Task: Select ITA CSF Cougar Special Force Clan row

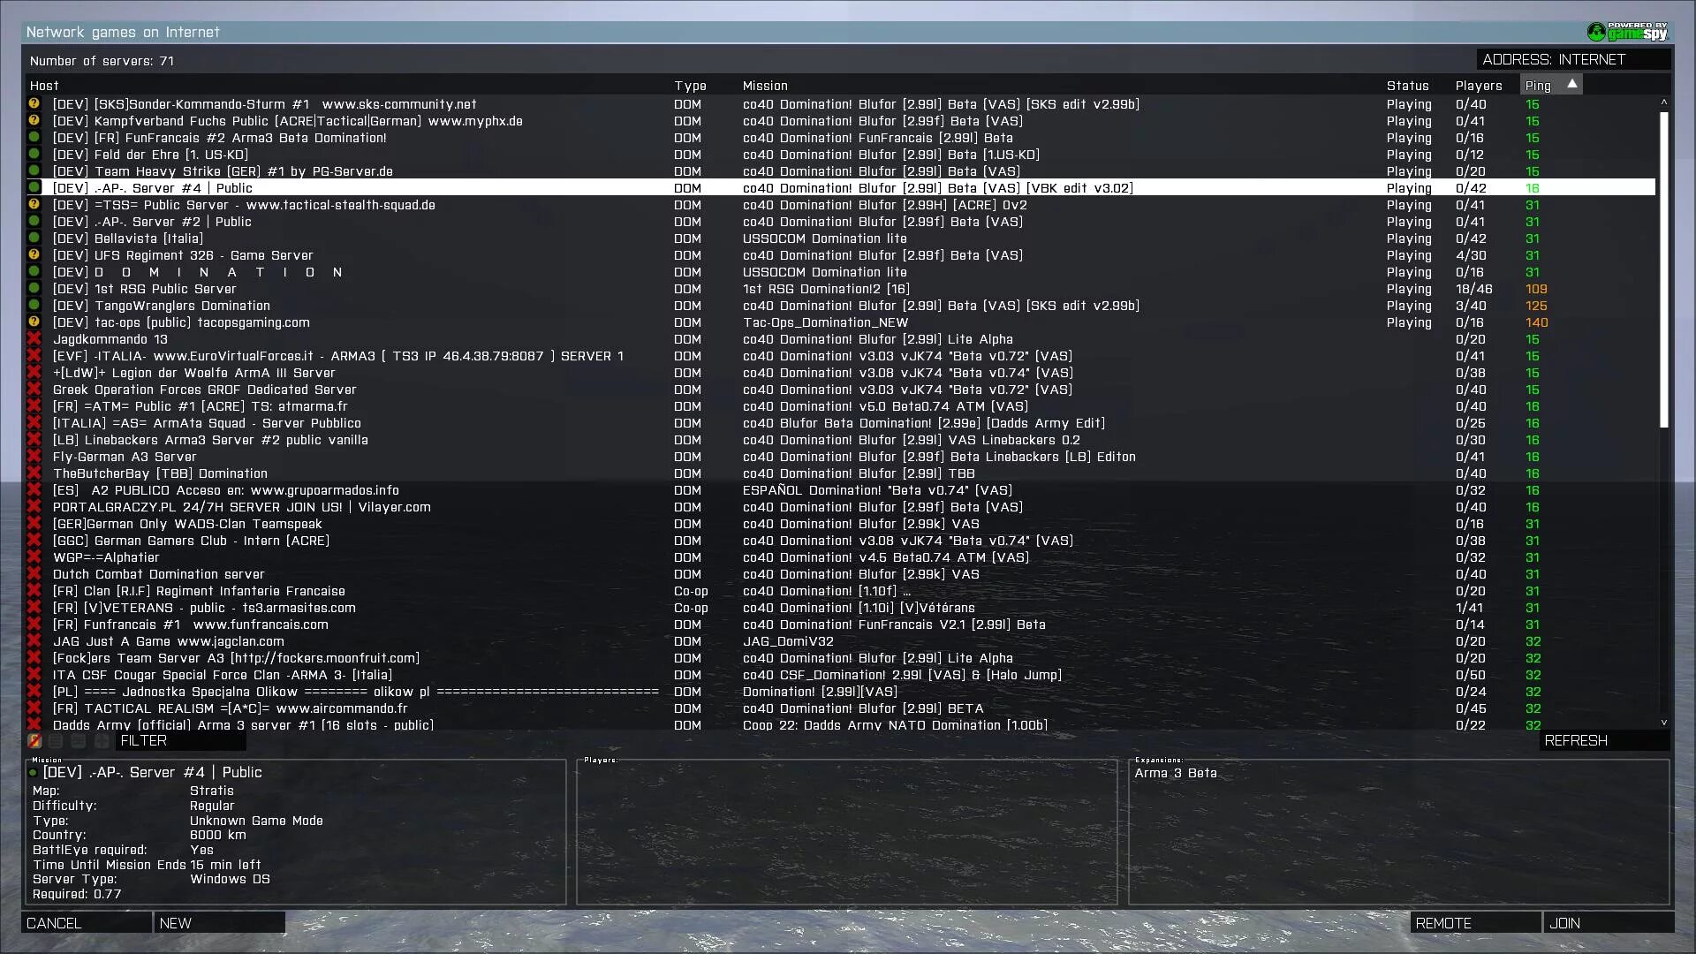Action: click(841, 675)
